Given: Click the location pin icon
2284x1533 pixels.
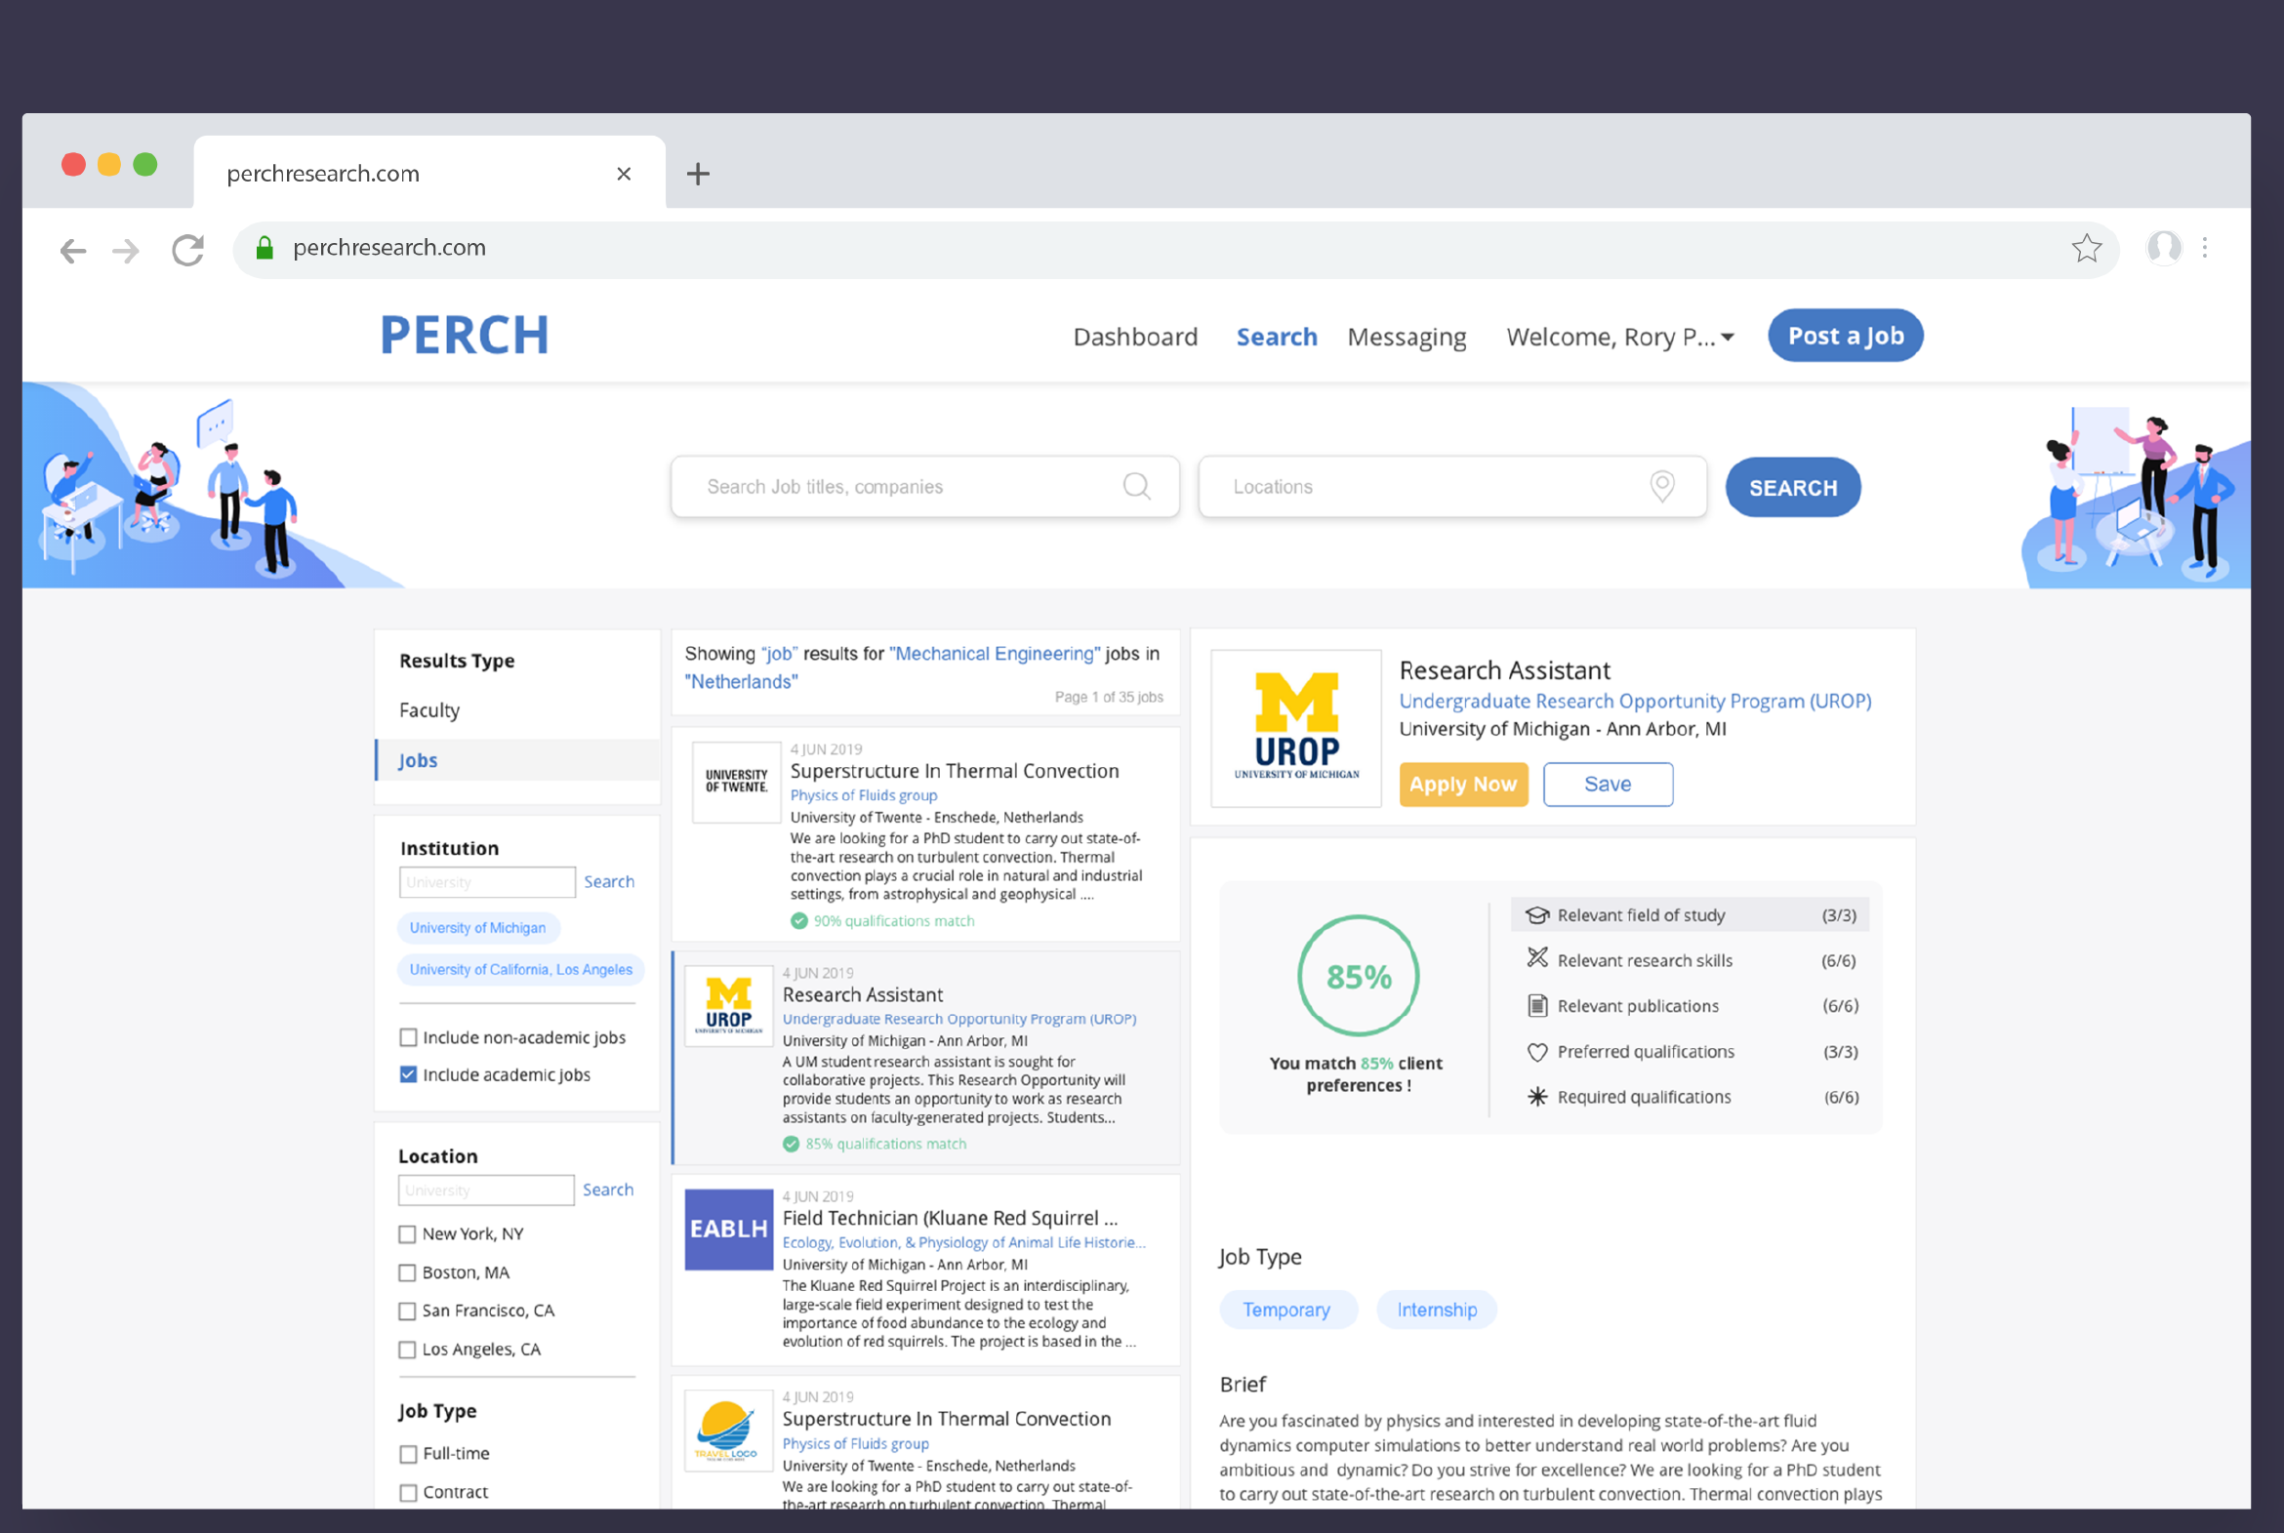Looking at the screenshot, I should [1662, 486].
